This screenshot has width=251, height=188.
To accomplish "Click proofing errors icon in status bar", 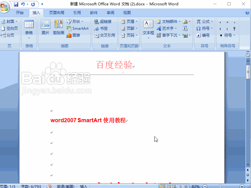I will tap(49, 186).
